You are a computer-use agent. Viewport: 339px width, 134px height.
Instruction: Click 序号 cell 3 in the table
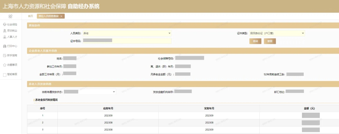[x=43, y=130]
